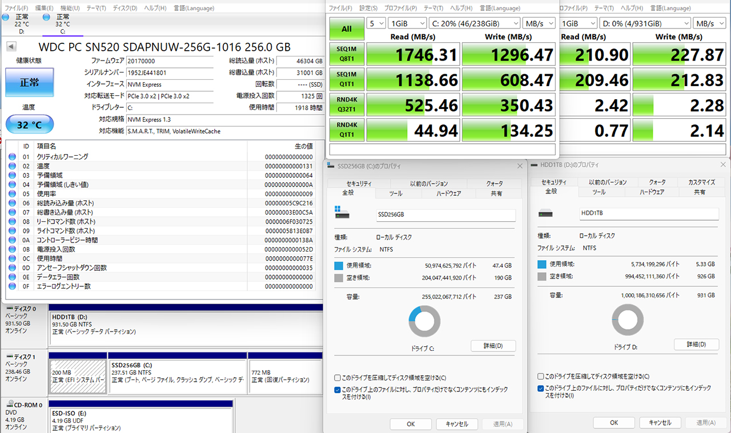
Task: Select the C: drive 32 °C status orb
Action: pyautogui.click(x=47, y=17)
